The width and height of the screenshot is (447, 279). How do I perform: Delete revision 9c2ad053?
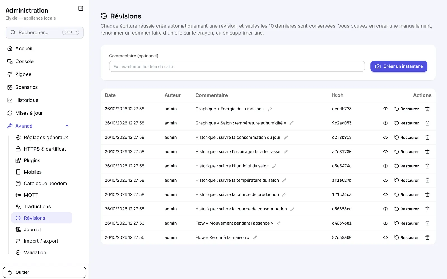[427, 123]
